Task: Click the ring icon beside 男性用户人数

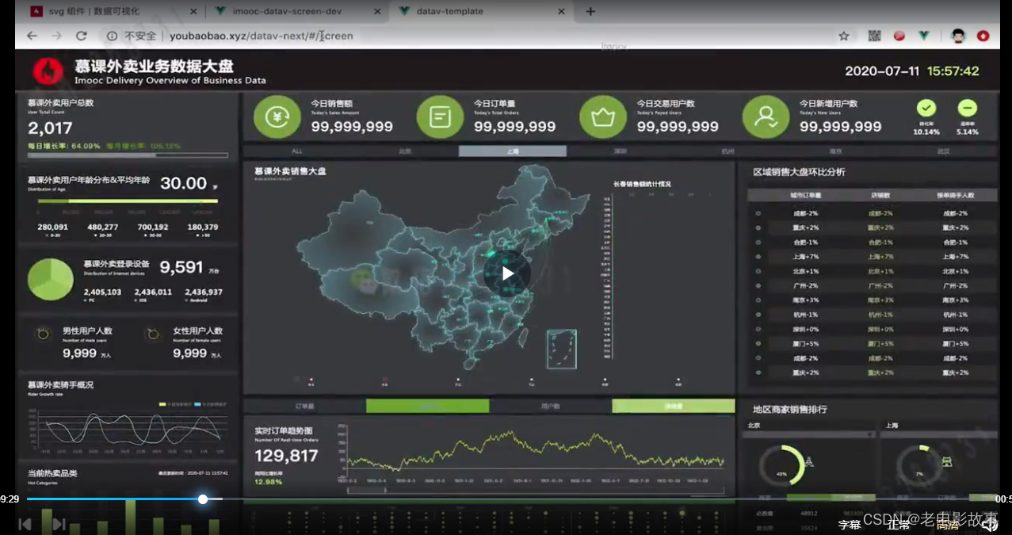Action: (44, 335)
